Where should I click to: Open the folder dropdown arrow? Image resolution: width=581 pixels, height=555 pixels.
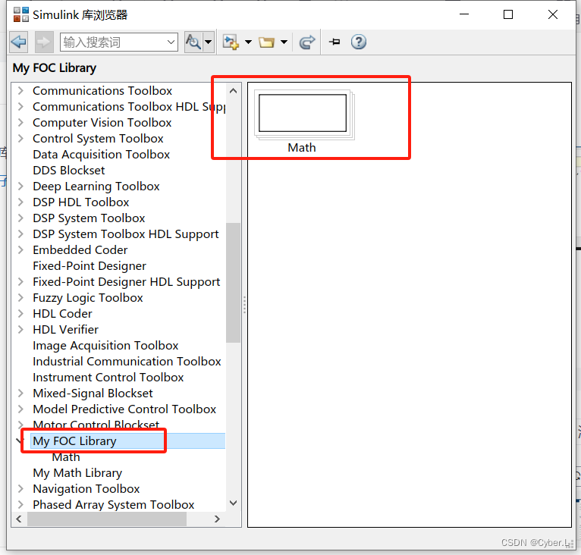click(284, 42)
